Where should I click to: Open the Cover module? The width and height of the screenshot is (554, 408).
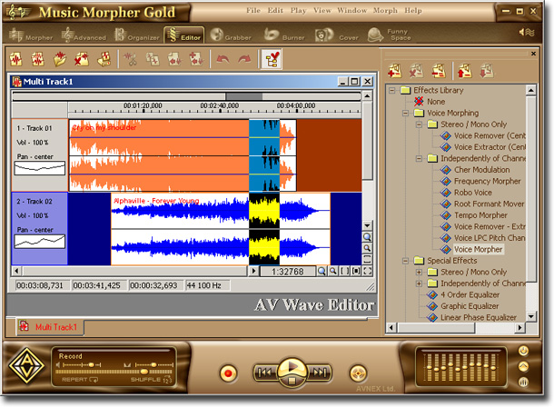(336, 35)
